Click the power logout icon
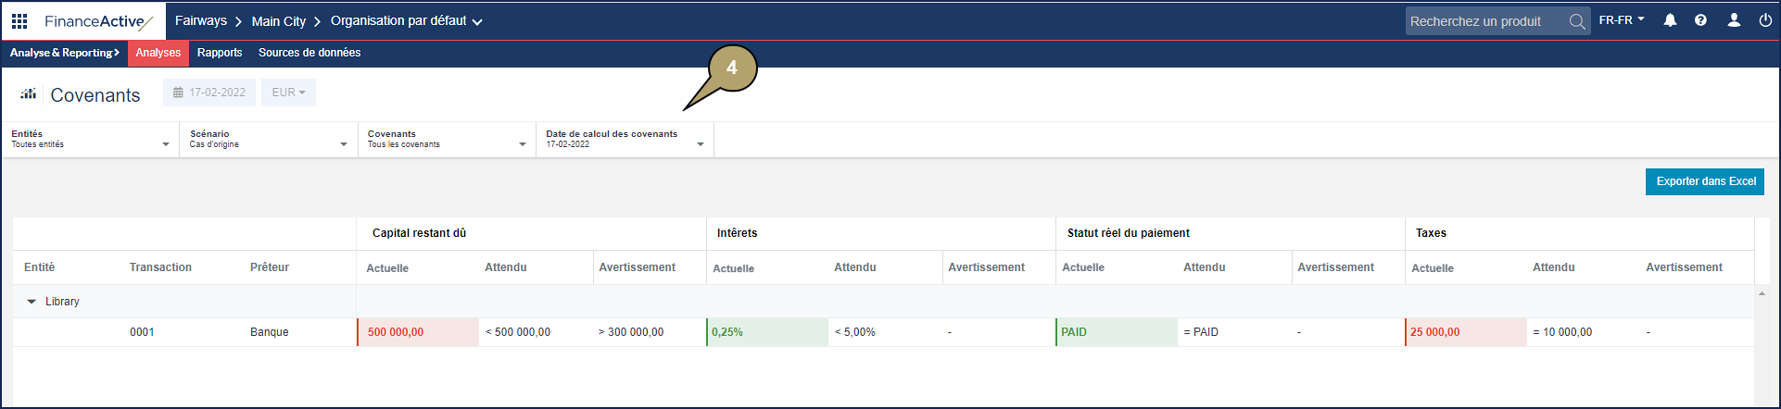The image size is (1781, 409). tap(1765, 20)
